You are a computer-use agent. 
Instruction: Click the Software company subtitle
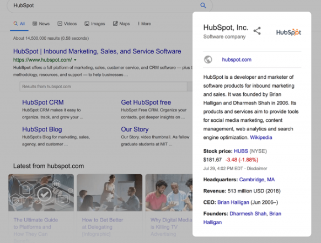(224, 36)
